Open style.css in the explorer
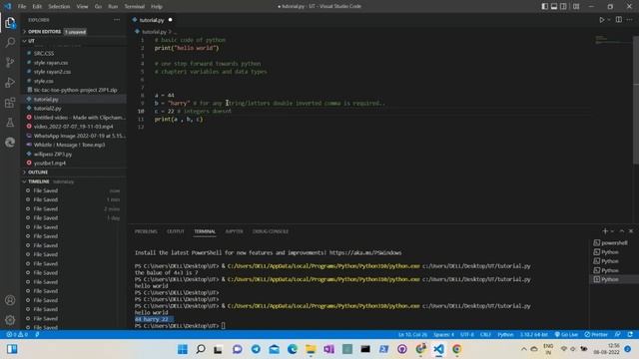Image resolution: width=639 pixels, height=359 pixels. click(43, 81)
